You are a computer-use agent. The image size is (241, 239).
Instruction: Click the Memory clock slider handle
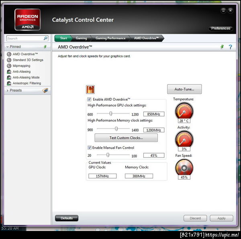tap(116, 129)
